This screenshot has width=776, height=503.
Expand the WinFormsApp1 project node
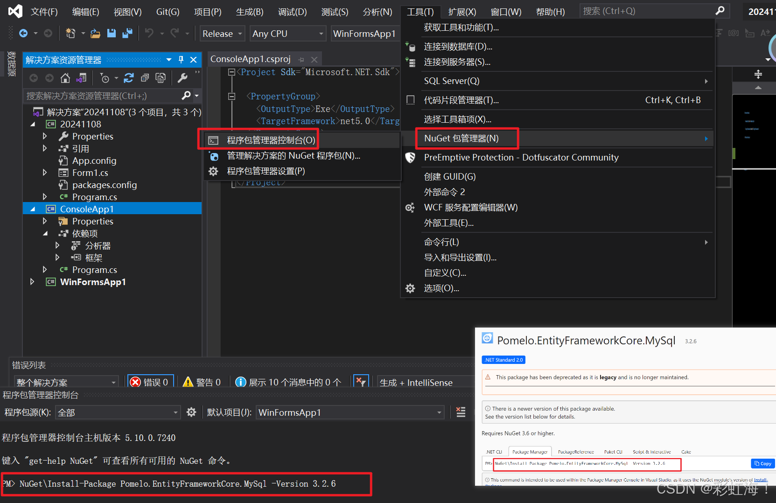(x=32, y=282)
